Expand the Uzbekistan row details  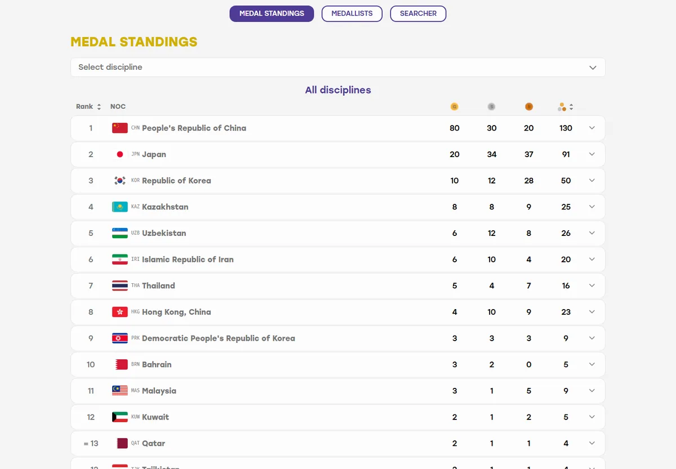click(591, 233)
